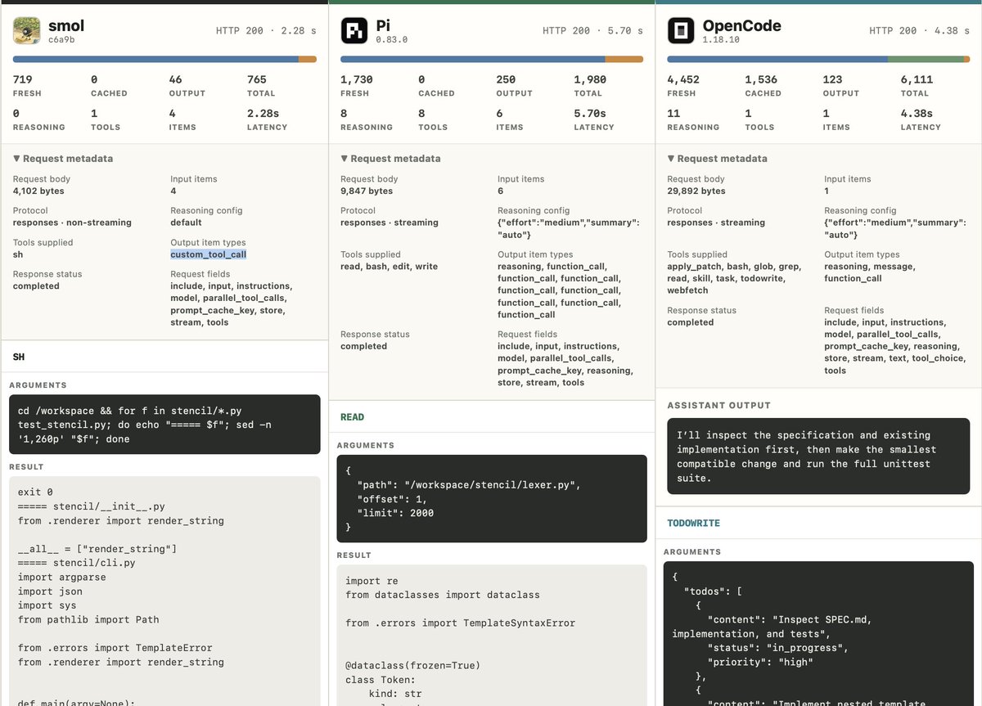
Task: Click the 4,102 bytes request body value
Action: point(38,191)
